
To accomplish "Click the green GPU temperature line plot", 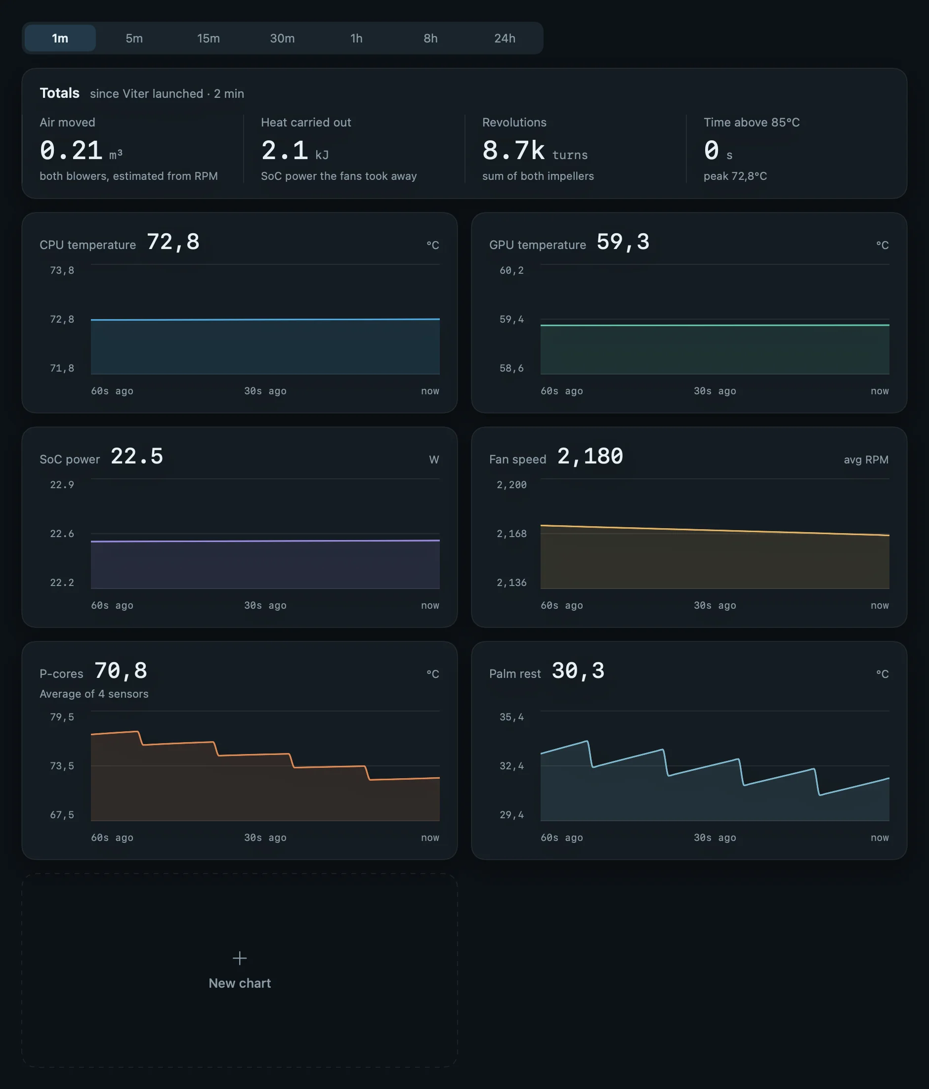I will [715, 325].
